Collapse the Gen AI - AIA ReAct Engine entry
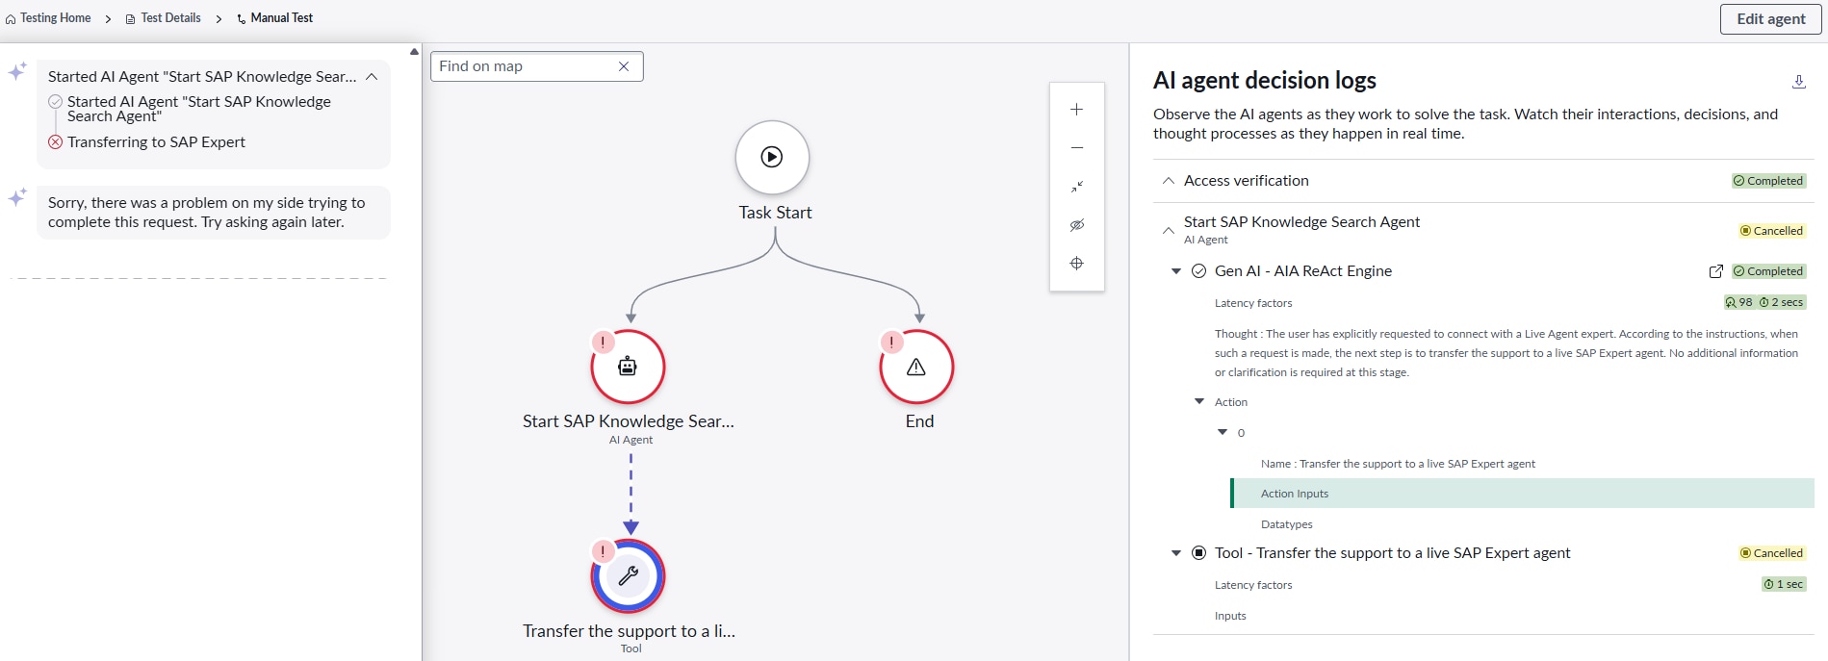The image size is (1828, 661). coord(1175,271)
